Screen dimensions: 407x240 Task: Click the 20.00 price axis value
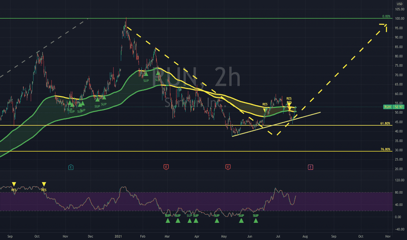coord(400,169)
